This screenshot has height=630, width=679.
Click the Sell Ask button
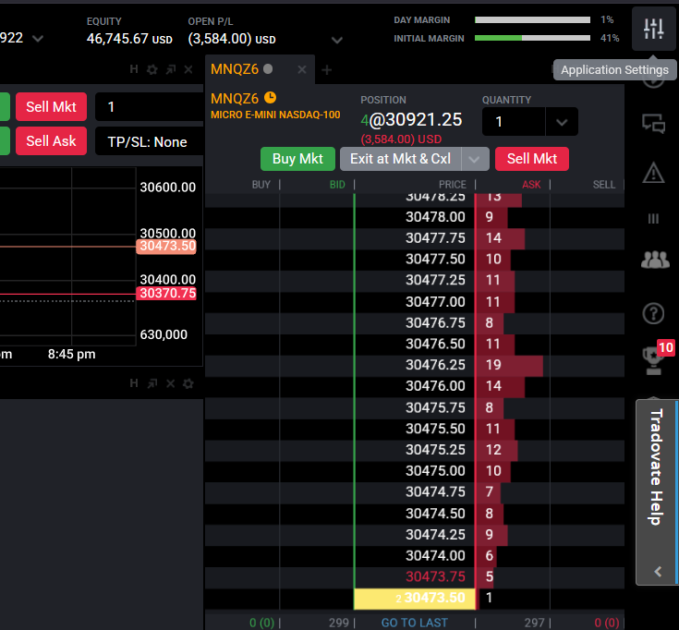pos(51,140)
